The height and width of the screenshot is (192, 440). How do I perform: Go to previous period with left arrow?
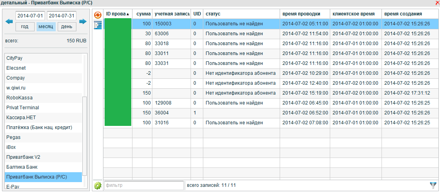point(9,21)
